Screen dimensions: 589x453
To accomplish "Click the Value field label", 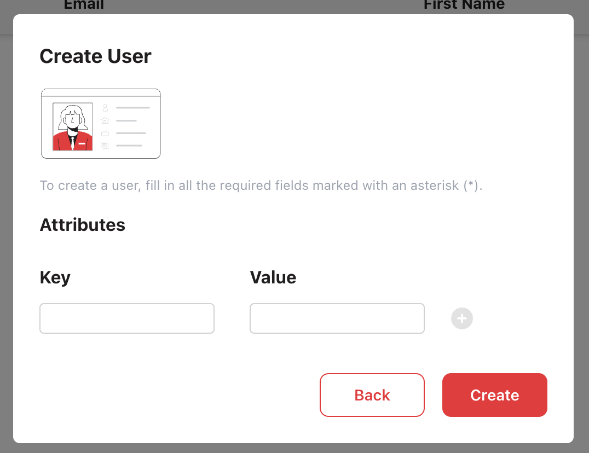I will [x=273, y=278].
